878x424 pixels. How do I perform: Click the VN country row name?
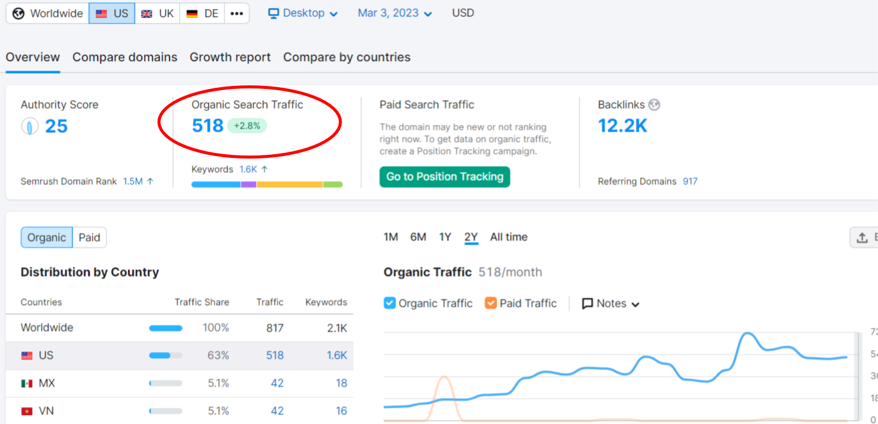click(46, 411)
